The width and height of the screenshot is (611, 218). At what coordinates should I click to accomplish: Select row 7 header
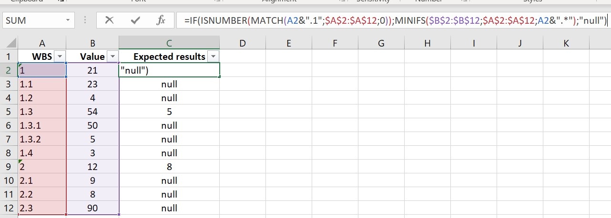coord(9,139)
